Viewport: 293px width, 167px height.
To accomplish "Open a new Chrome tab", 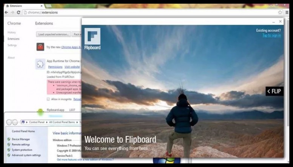I will (48, 6).
